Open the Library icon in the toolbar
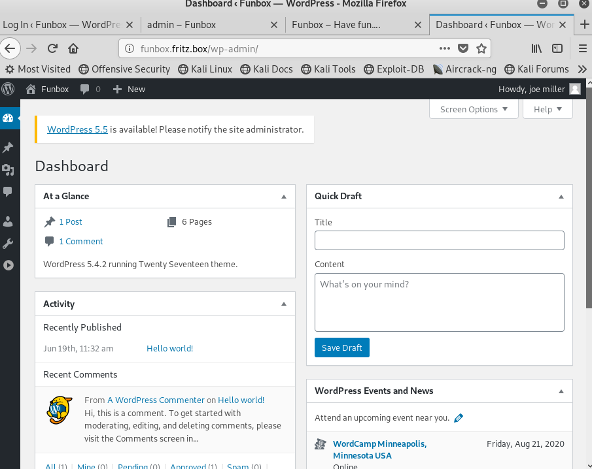 pos(536,48)
